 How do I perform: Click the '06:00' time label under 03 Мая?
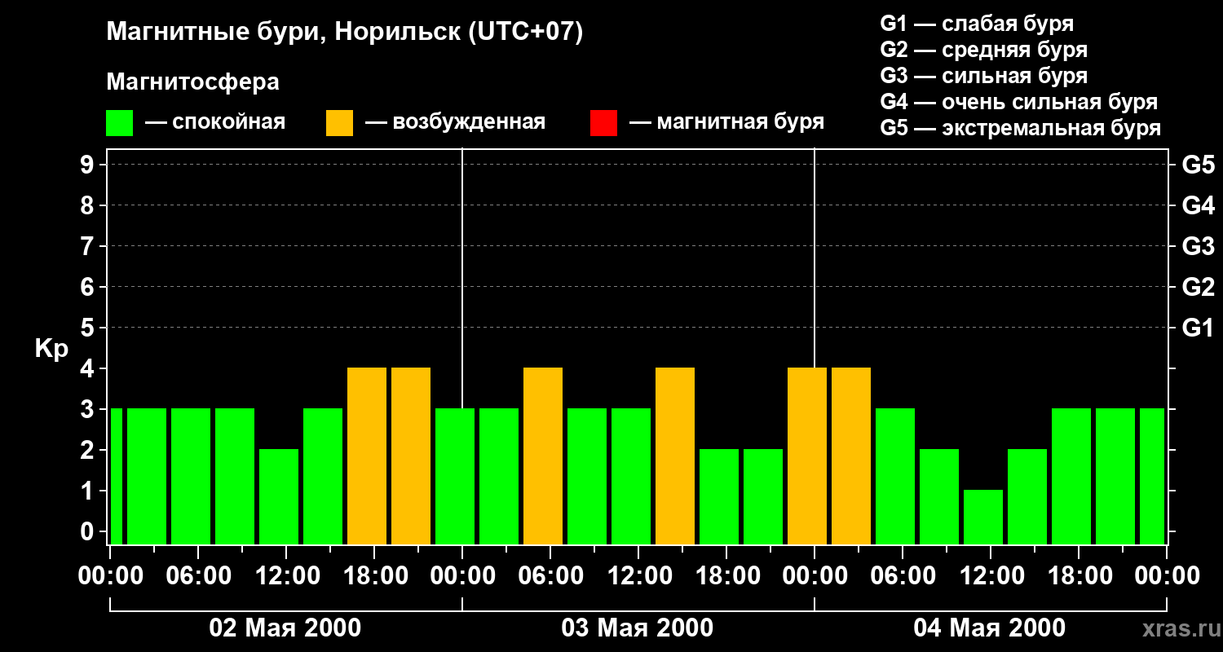click(550, 575)
